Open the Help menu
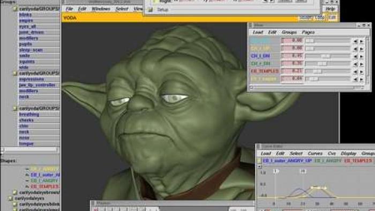This screenshot has width=375, height=211. 330,9
